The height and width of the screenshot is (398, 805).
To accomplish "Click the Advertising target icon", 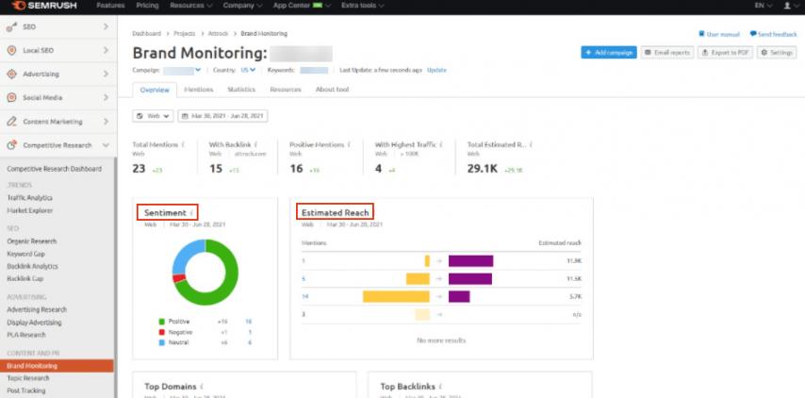I will point(11,74).
